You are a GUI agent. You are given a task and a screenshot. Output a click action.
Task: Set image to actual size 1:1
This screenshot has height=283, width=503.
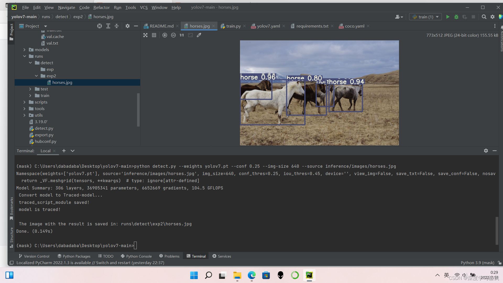182,35
